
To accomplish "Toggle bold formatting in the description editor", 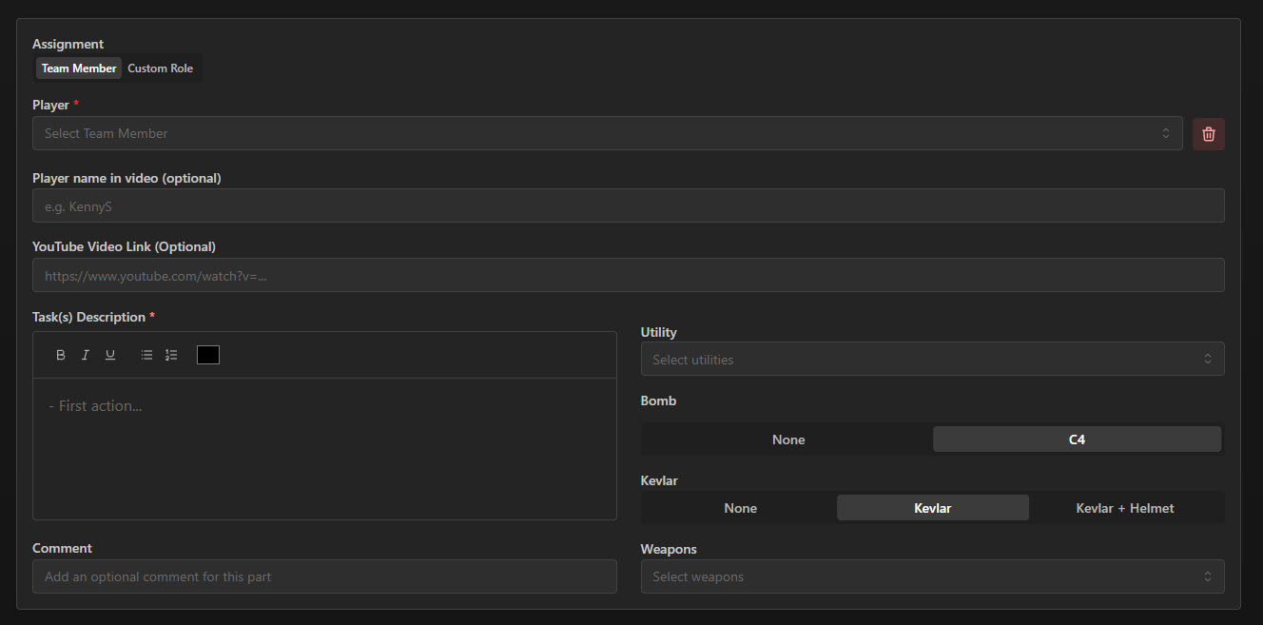I will coord(60,354).
